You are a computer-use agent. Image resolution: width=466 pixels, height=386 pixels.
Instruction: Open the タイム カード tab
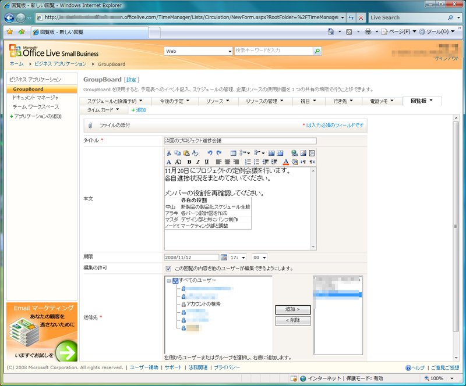click(x=103, y=110)
